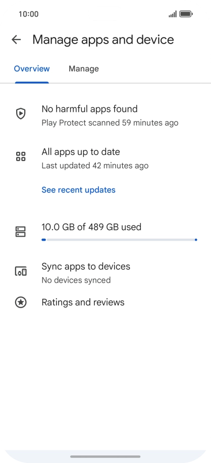Tap the Manage apps and device title
This screenshot has height=463, width=211.
(x=103, y=40)
